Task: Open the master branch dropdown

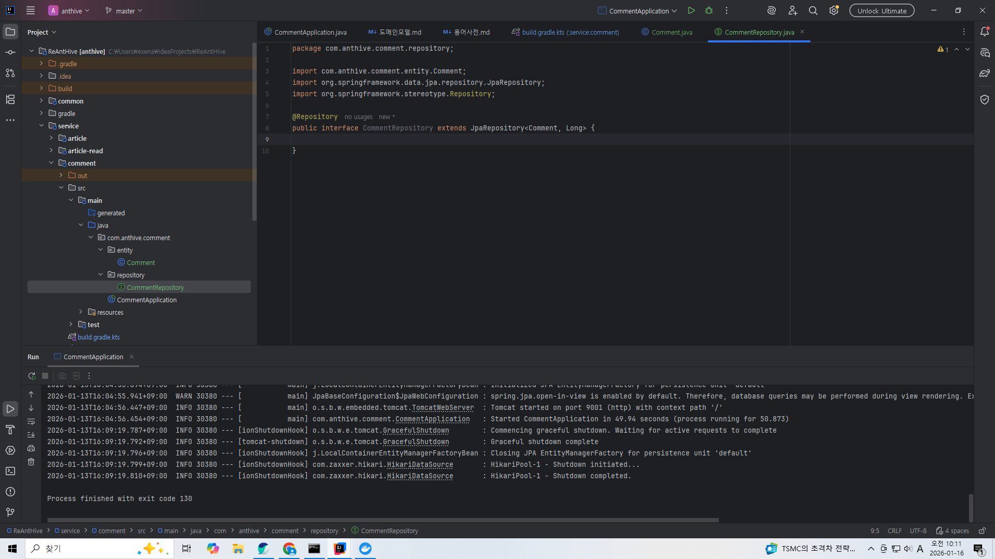Action: (x=124, y=11)
